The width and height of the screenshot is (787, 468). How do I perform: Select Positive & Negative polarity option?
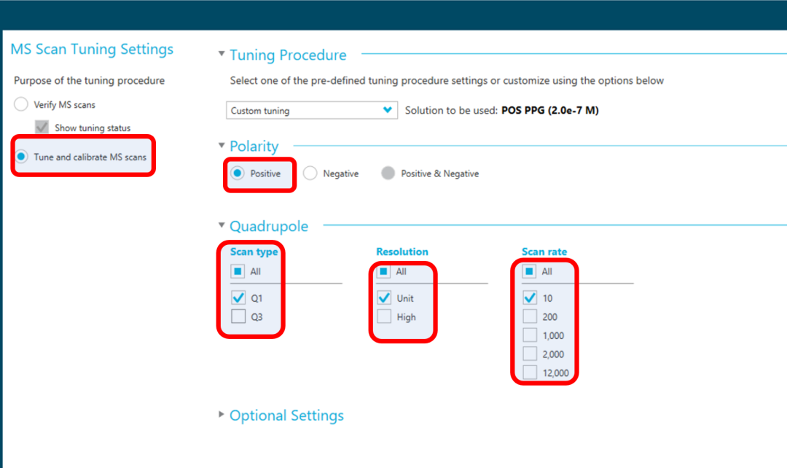pyautogui.click(x=388, y=173)
